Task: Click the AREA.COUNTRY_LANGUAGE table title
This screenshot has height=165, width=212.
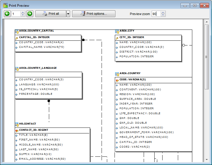Action: pyautogui.click(x=38, y=68)
